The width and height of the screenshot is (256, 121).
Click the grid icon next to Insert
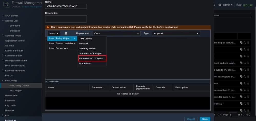click(x=66, y=34)
